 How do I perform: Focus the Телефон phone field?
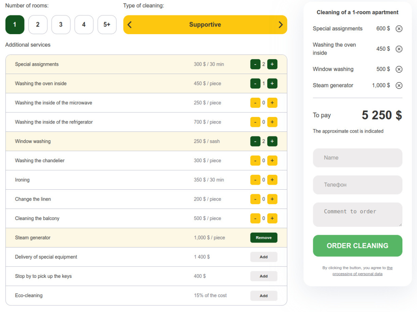[357, 185]
